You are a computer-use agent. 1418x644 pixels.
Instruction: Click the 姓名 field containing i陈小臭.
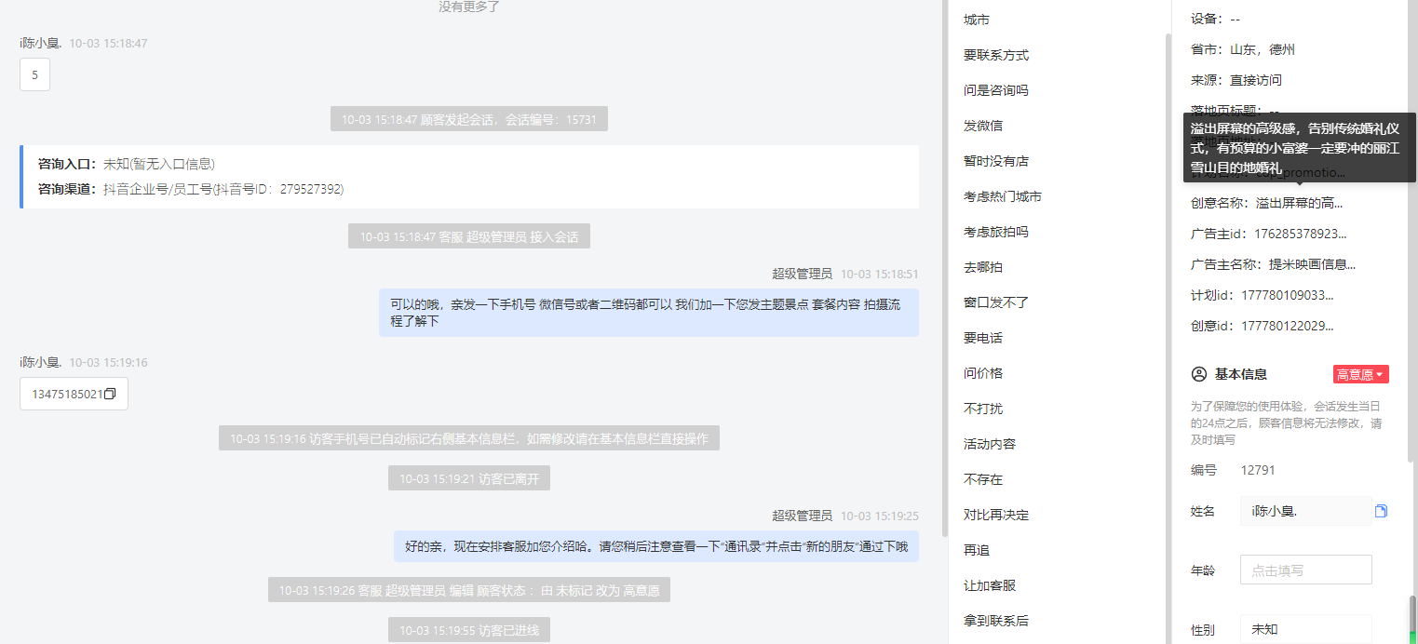1306,511
